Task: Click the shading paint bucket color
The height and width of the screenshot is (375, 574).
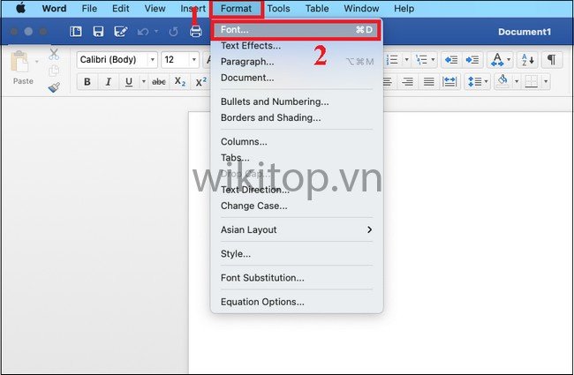Action: coord(502,81)
